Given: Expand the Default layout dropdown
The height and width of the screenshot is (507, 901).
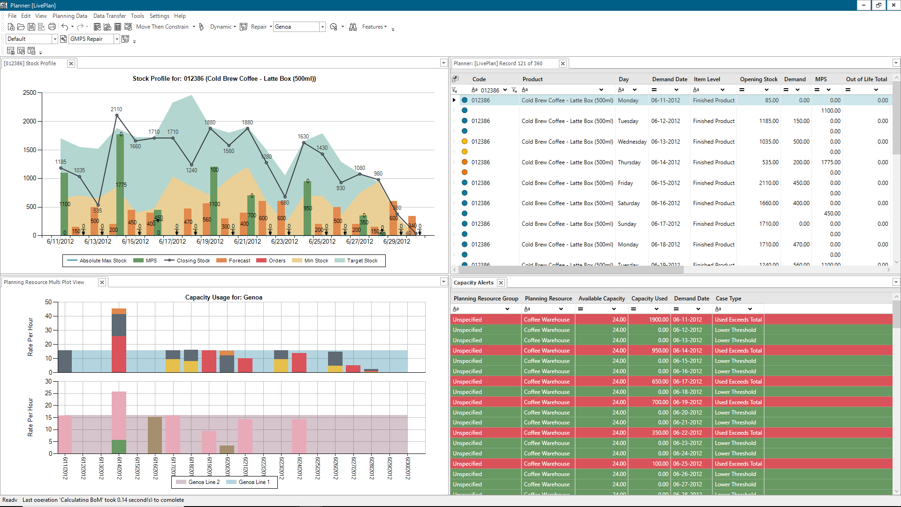Looking at the screenshot, I should click(x=55, y=39).
